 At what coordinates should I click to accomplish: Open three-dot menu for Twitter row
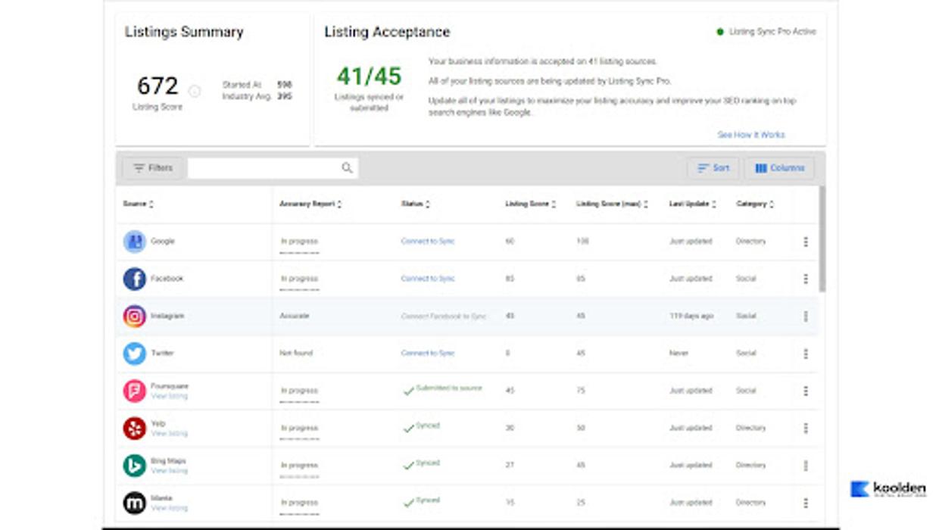coord(805,354)
